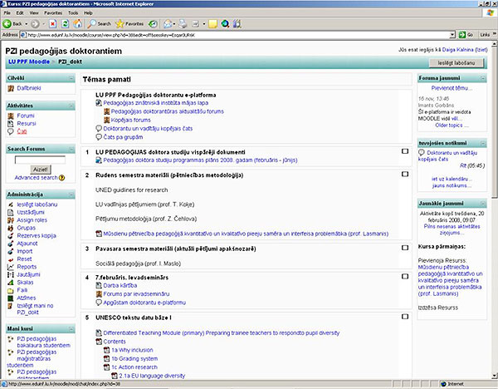The height and width of the screenshot is (389, 498).
Task: Open the Favorites star button
Action: tap(129, 24)
